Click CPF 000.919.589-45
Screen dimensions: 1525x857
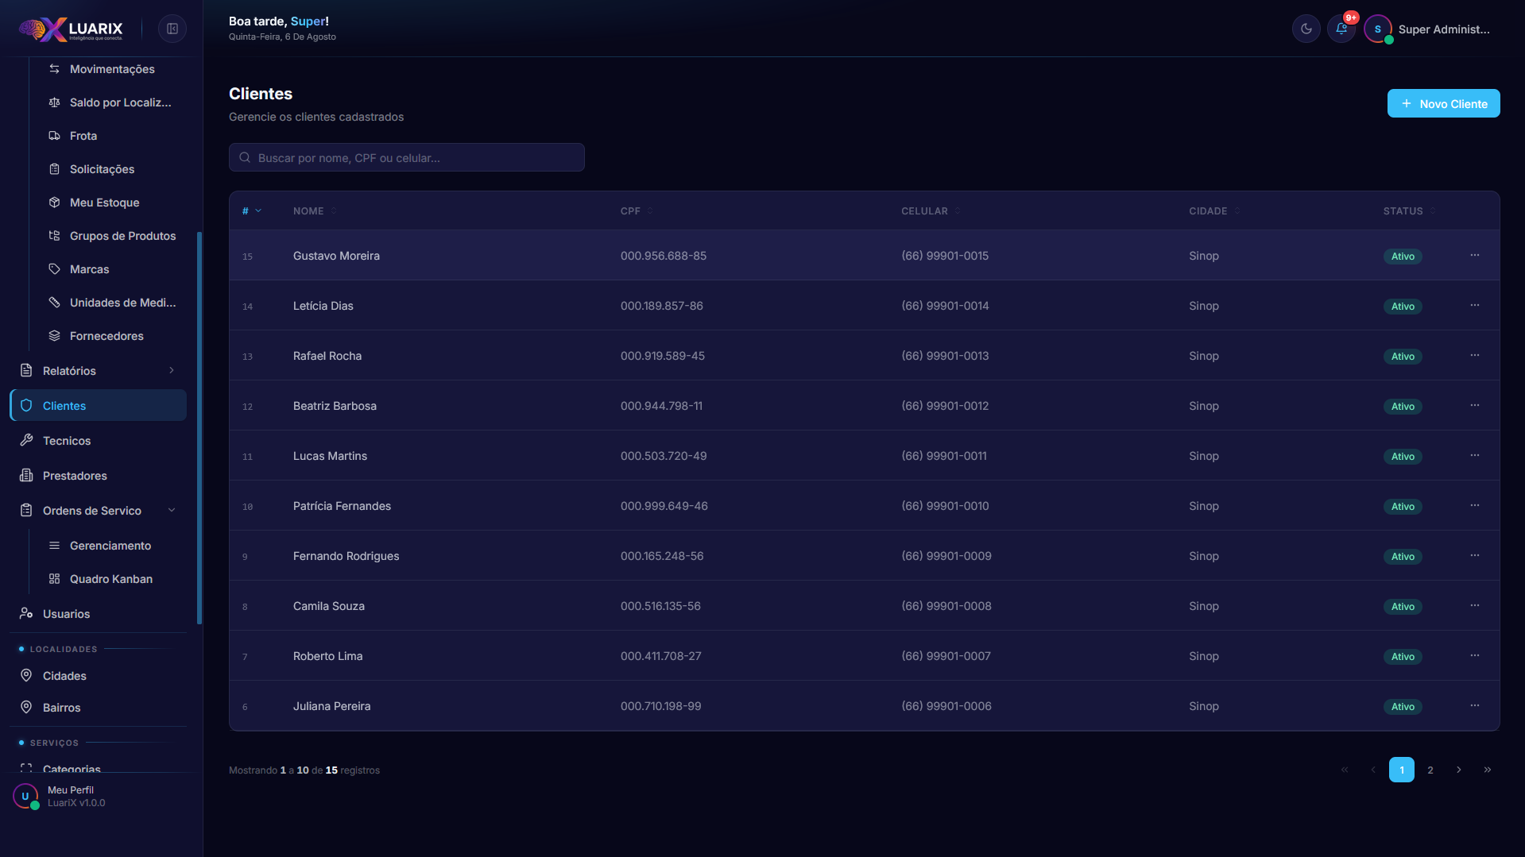tap(663, 356)
